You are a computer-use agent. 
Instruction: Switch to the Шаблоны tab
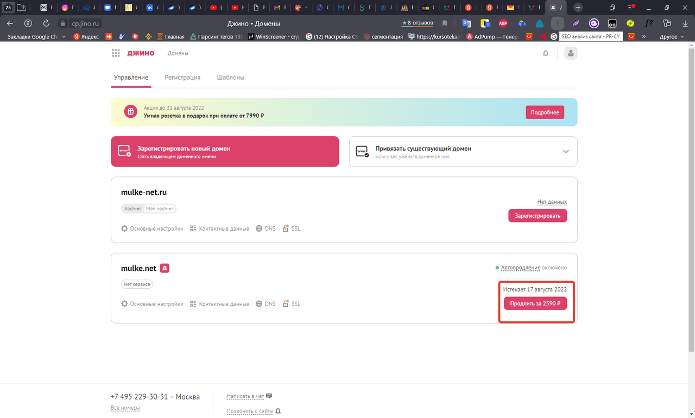(231, 78)
